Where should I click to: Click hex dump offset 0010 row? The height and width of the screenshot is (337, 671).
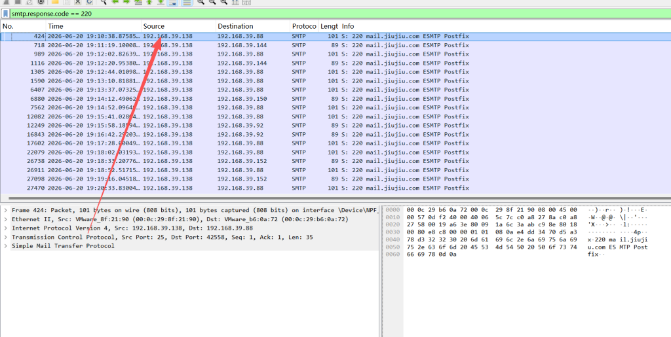tap(516, 217)
